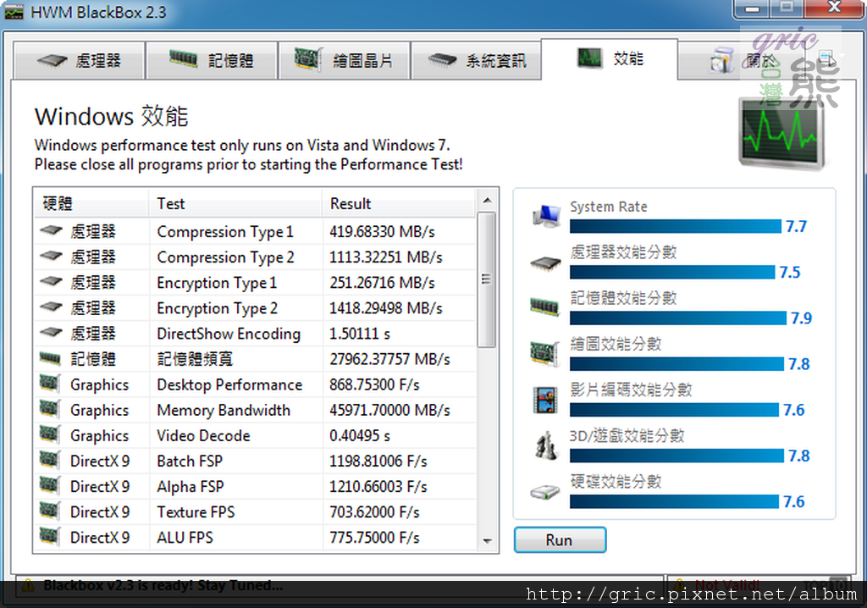Click the Run button
The image size is (867, 608).
point(560,540)
